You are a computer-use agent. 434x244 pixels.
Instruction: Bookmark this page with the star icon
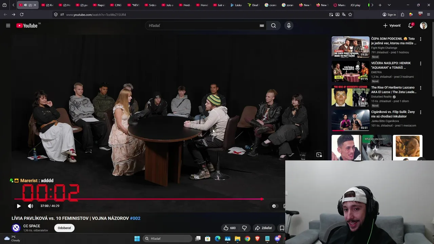350,15
